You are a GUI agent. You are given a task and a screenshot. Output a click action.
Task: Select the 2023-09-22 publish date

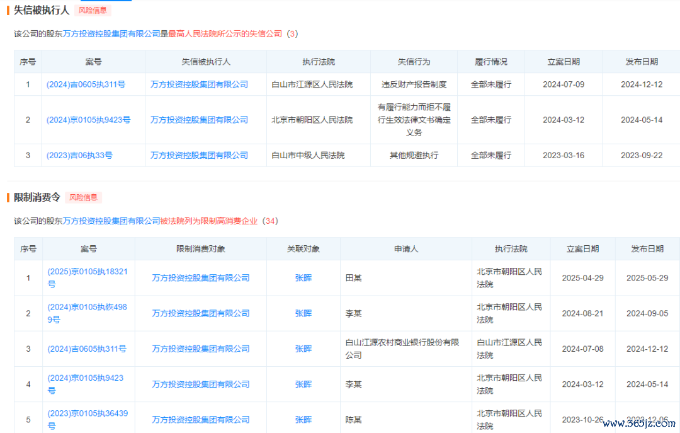pos(642,156)
